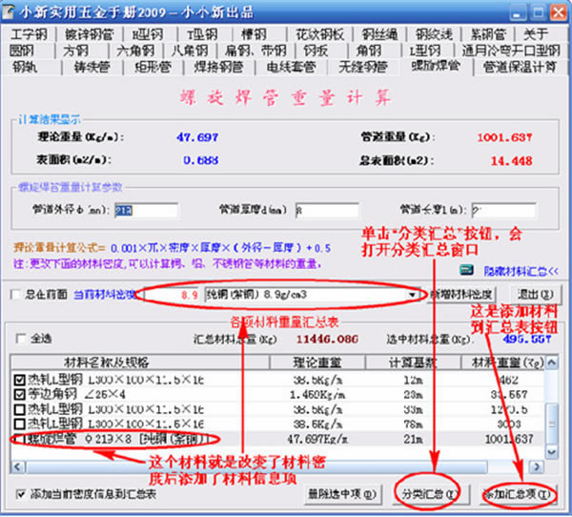The image size is (572, 517).
Task: Open the 工字钢 tab
Action: coord(29,34)
